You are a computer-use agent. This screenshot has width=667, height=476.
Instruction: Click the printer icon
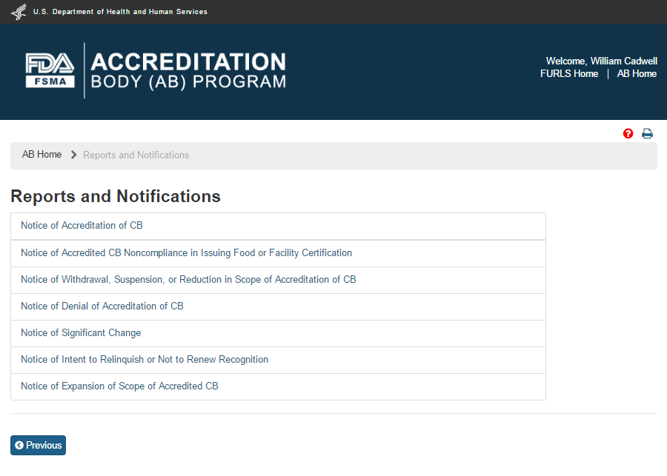(647, 134)
